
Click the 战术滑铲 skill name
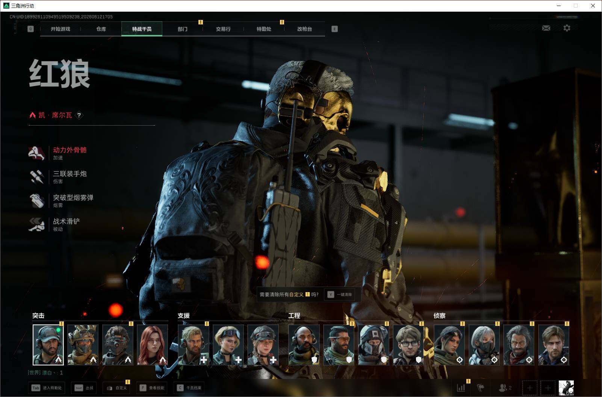coord(67,221)
